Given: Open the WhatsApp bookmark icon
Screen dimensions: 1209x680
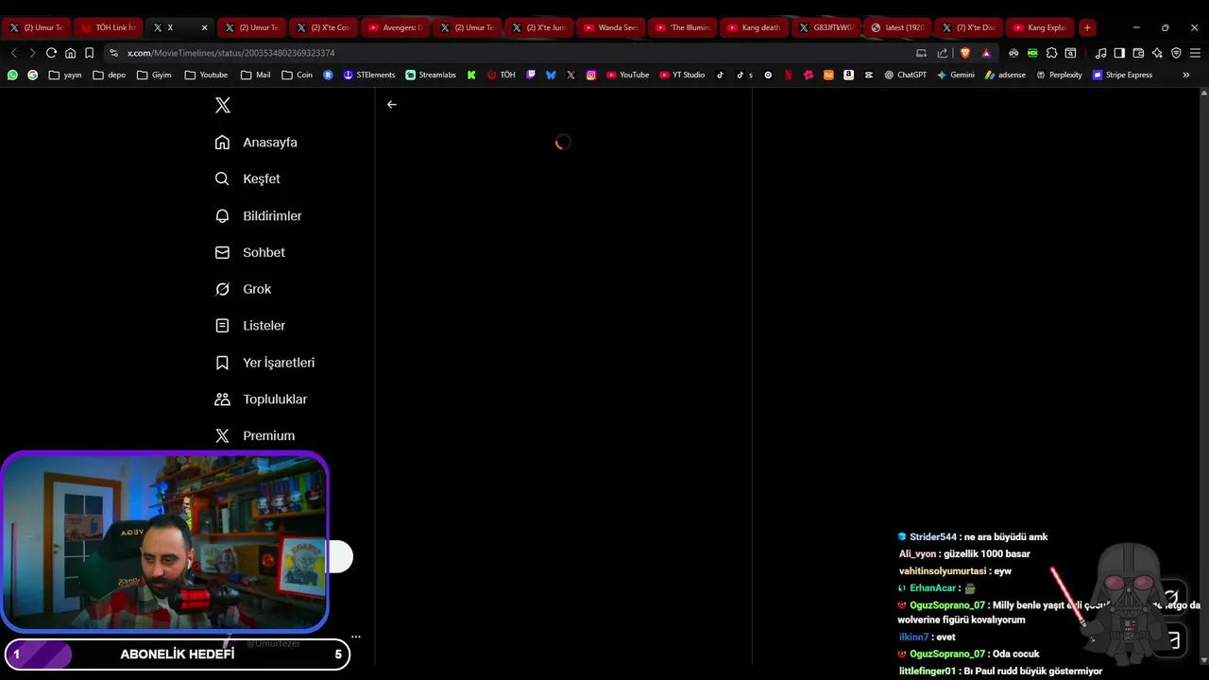Looking at the screenshot, I should 12,75.
